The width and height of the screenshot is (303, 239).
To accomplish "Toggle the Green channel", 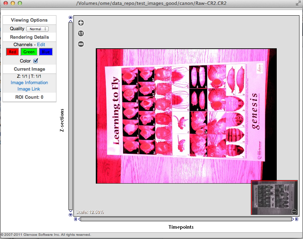I will click(x=29, y=52).
